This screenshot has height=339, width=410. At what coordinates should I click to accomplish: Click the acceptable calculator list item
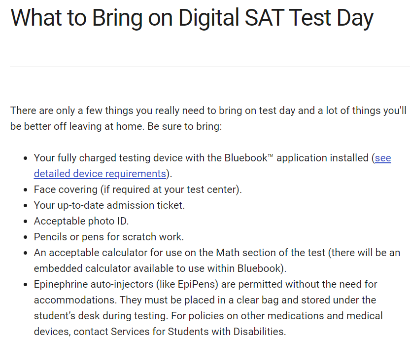click(217, 261)
